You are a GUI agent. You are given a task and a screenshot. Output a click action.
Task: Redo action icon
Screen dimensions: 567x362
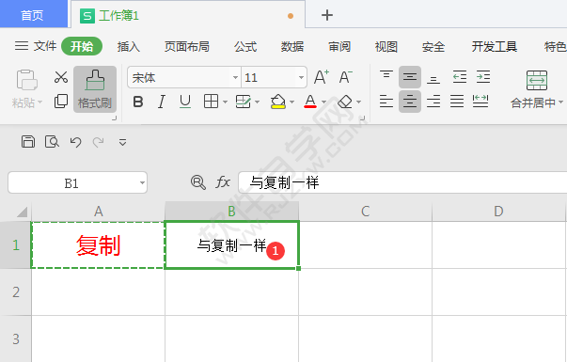click(99, 142)
